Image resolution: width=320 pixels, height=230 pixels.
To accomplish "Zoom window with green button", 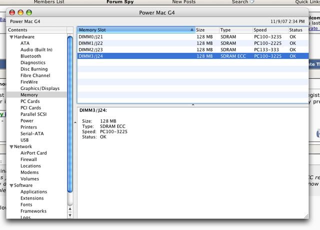I will (29, 12).
